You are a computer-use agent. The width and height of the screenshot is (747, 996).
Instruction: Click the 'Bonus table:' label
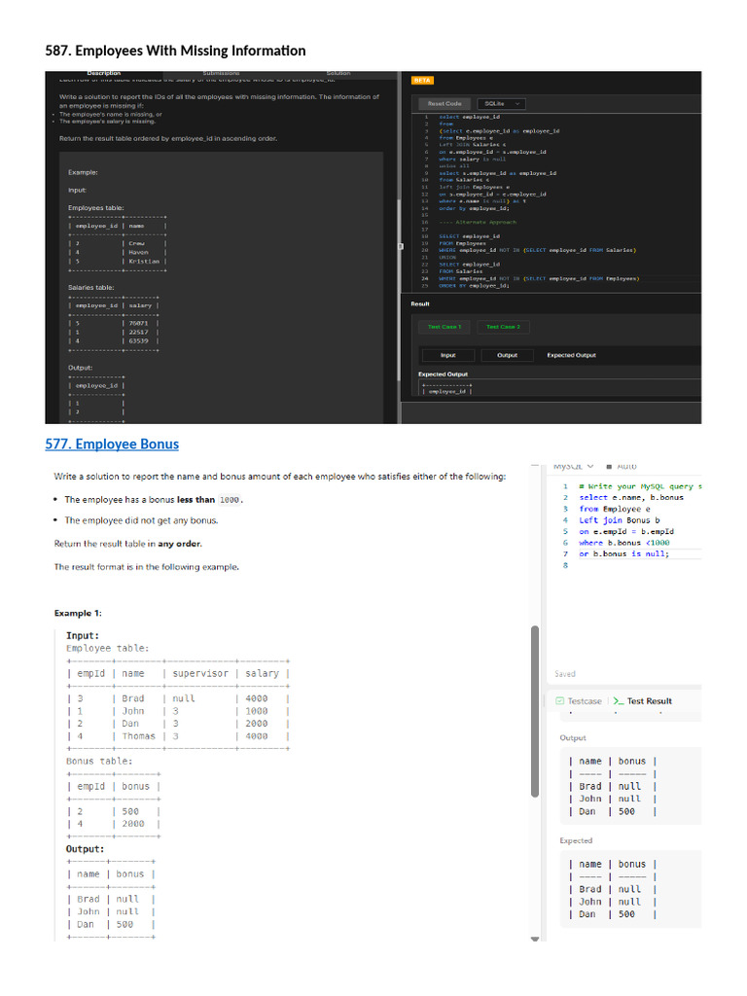pyautogui.click(x=100, y=761)
